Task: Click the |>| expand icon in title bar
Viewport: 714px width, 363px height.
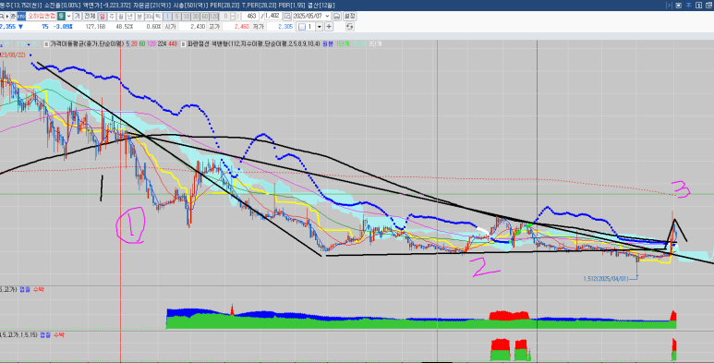Action: click(x=670, y=6)
